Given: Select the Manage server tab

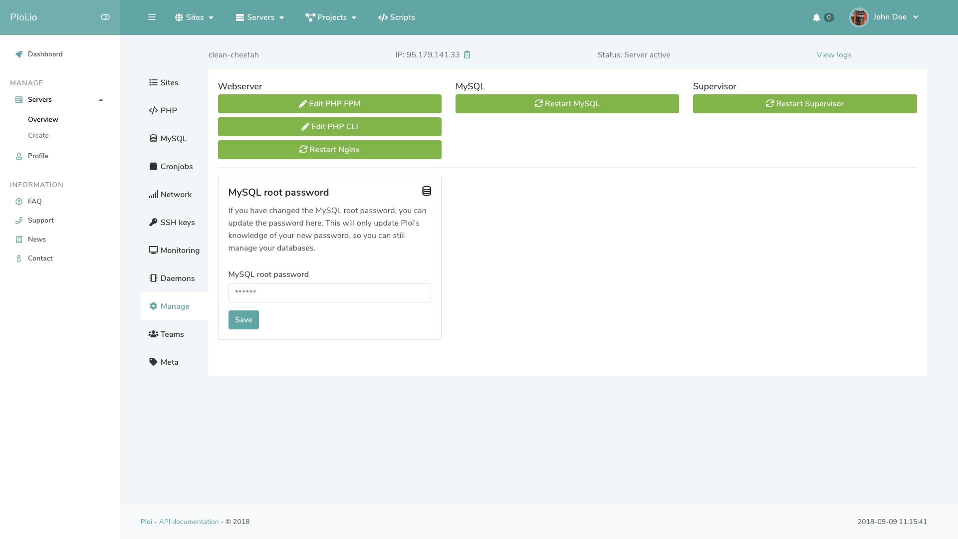Looking at the screenshot, I should pos(174,306).
